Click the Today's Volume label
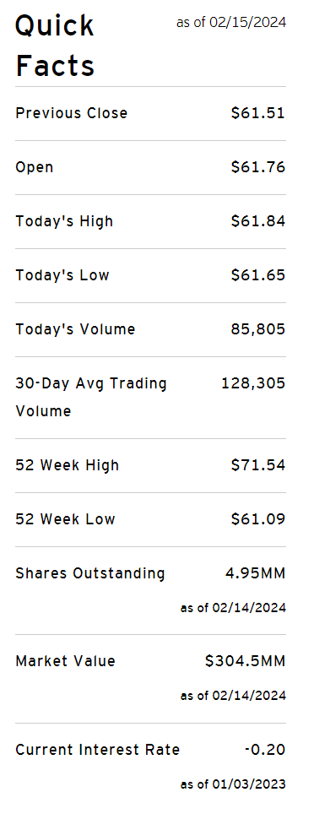 tap(75, 329)
